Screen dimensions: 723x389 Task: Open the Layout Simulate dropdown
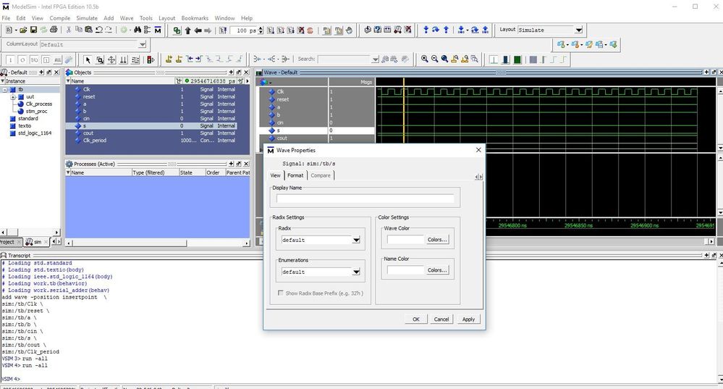(578, 30)
